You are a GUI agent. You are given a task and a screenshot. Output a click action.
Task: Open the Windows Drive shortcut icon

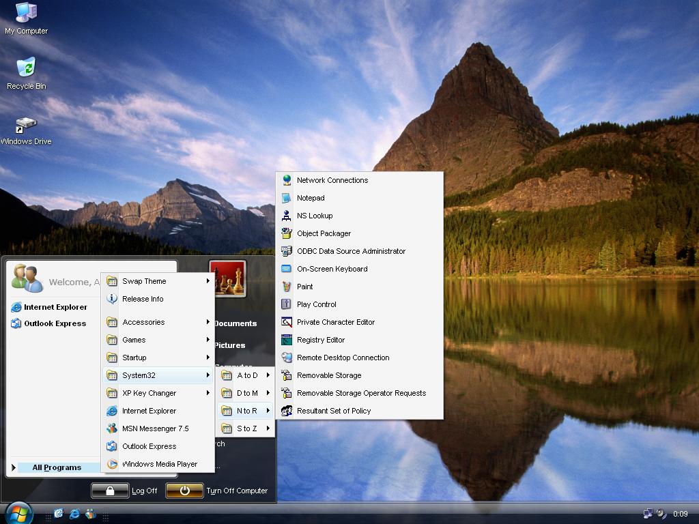(x=26, y=129)
